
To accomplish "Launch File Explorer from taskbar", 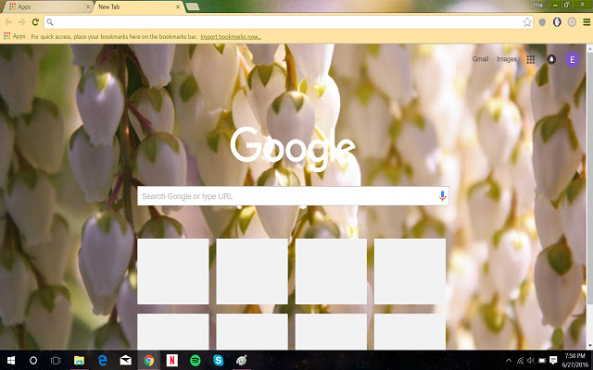I will [x=79, y=360].
